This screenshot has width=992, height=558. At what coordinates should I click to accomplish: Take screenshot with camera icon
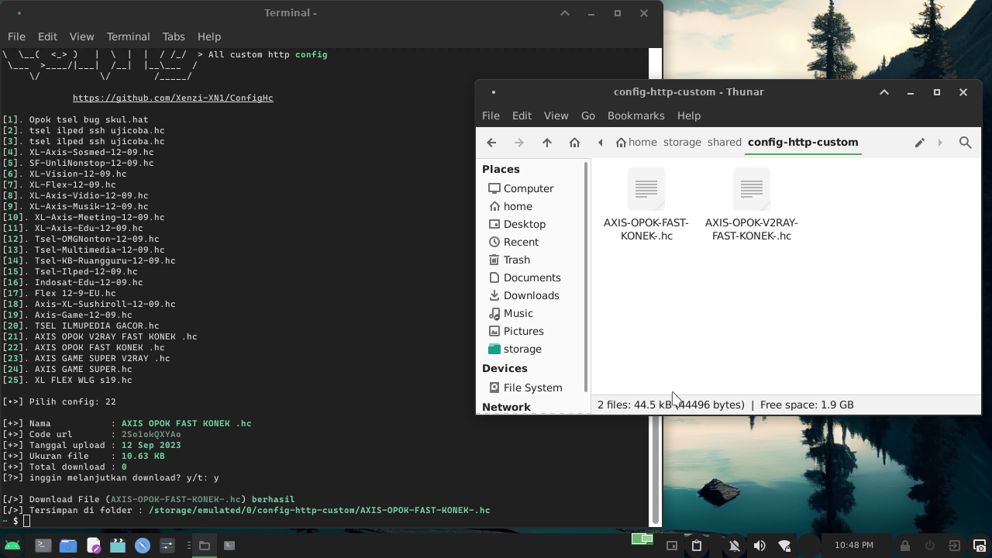coord(980,546)
